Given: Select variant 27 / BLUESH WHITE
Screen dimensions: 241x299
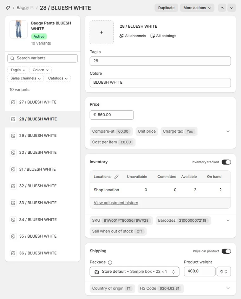Looking at the screenshot, I should coord(42,102).
